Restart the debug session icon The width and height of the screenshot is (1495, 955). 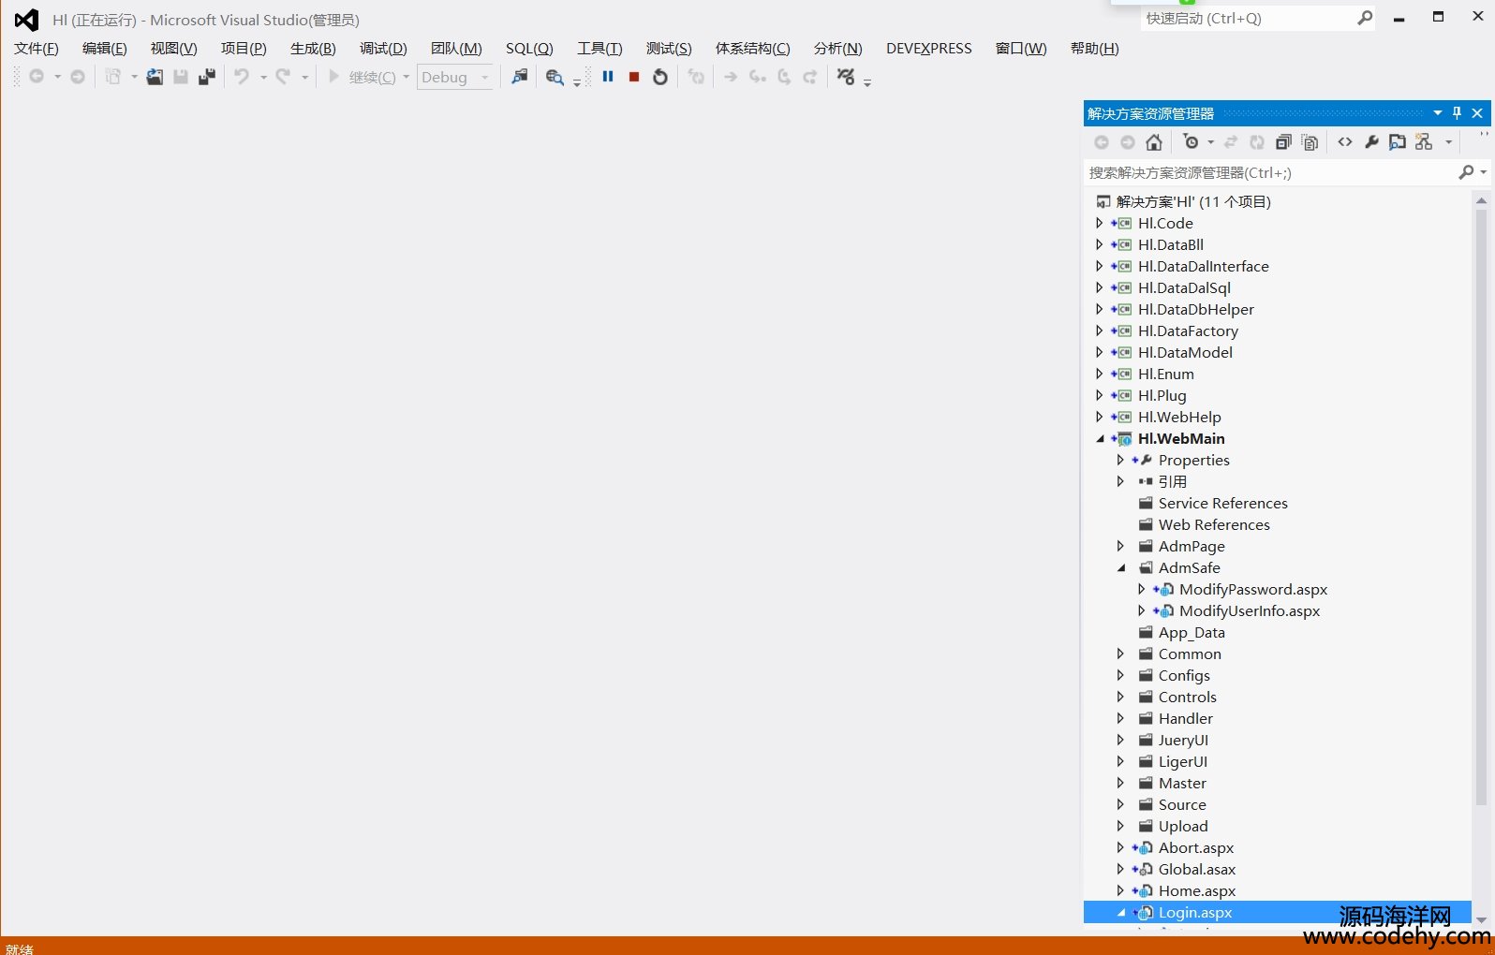(x=660, y=77)
